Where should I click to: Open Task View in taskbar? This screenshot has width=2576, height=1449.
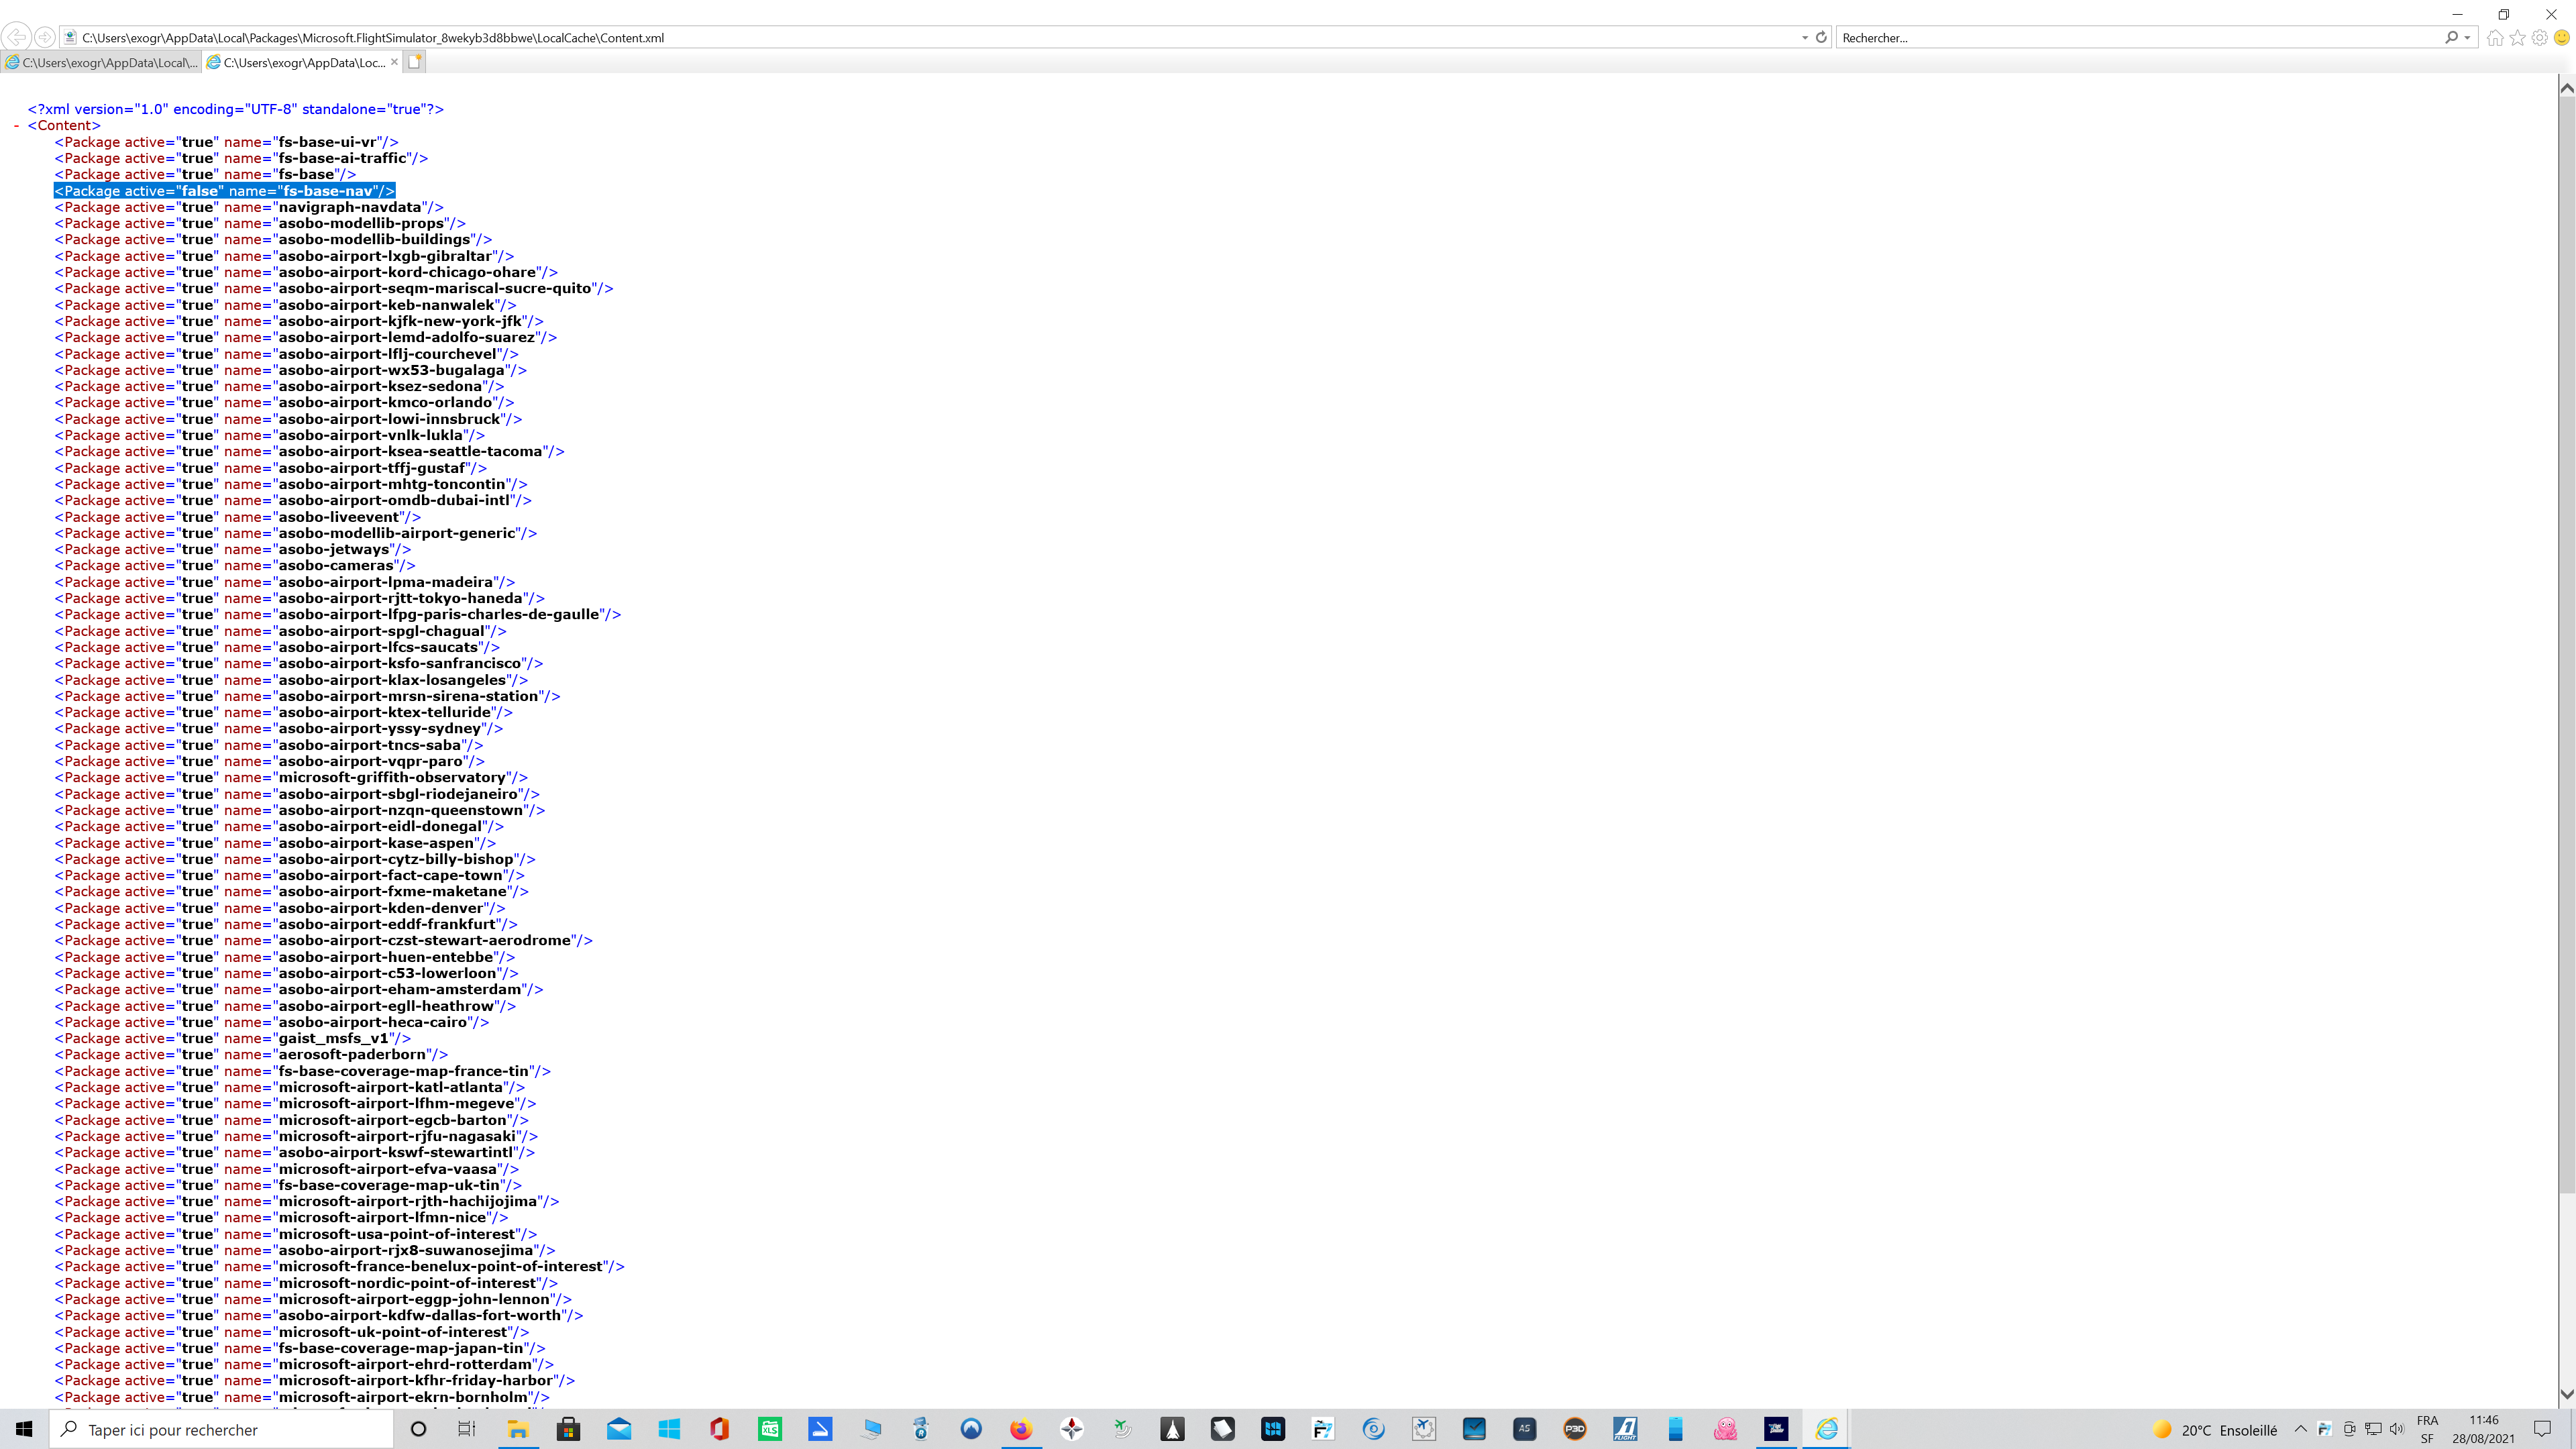point(467,1429)
